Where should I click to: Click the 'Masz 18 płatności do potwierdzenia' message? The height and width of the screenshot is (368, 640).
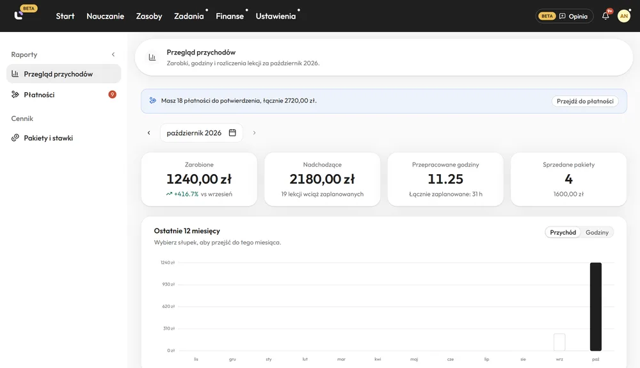(239, 100)
